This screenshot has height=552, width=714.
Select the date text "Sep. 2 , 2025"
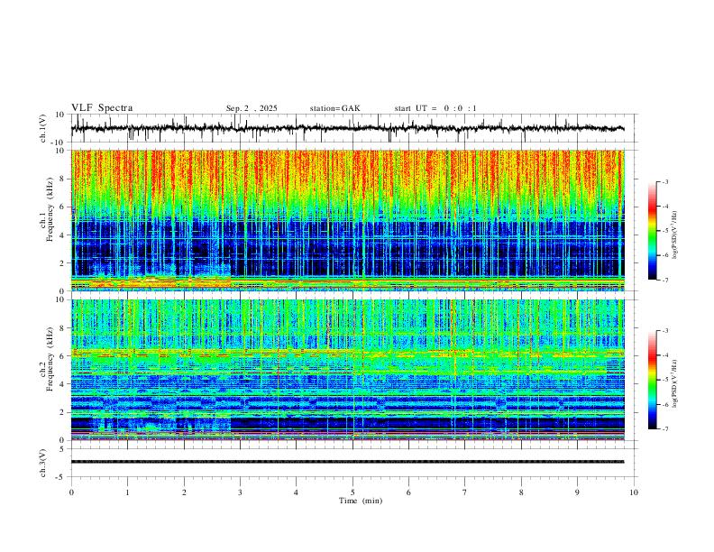click(x=252, y=108)
